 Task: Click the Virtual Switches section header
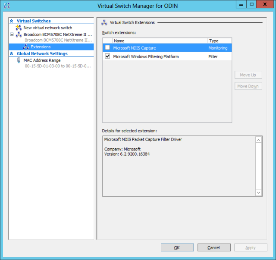[34, 21]
